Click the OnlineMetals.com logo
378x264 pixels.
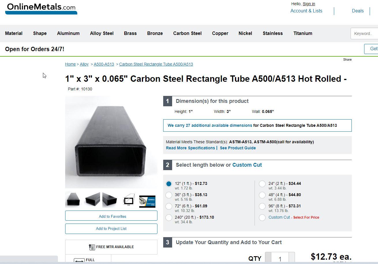coord(41,8)
